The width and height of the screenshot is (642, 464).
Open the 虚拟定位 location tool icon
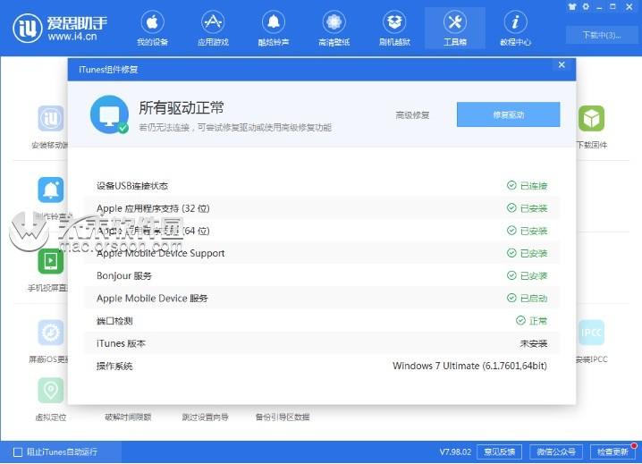[51, 391]
